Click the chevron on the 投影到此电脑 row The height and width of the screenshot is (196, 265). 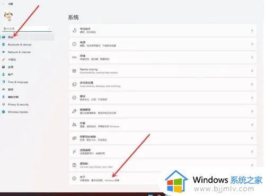pos(252,138)
